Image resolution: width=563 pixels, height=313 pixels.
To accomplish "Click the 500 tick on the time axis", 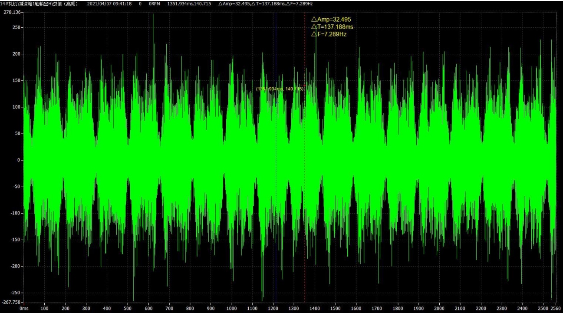I will pyautogui.click(x=128, y=308).
